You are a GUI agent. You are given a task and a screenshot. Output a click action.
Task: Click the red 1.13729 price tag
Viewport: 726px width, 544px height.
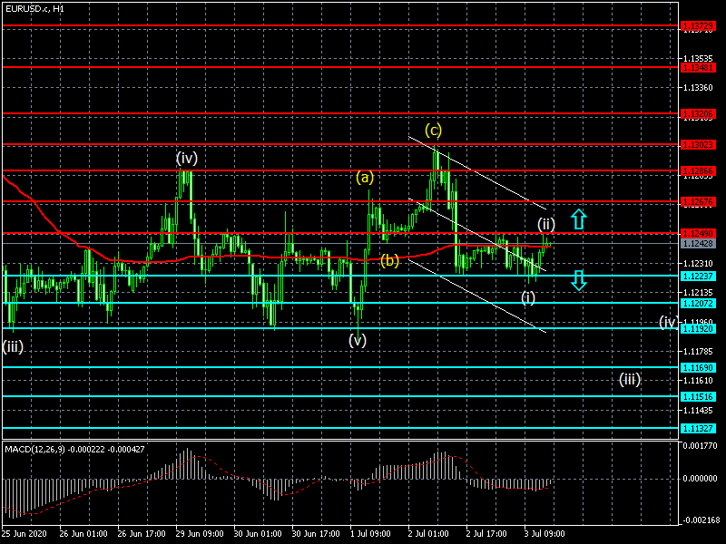click(698, 26)
